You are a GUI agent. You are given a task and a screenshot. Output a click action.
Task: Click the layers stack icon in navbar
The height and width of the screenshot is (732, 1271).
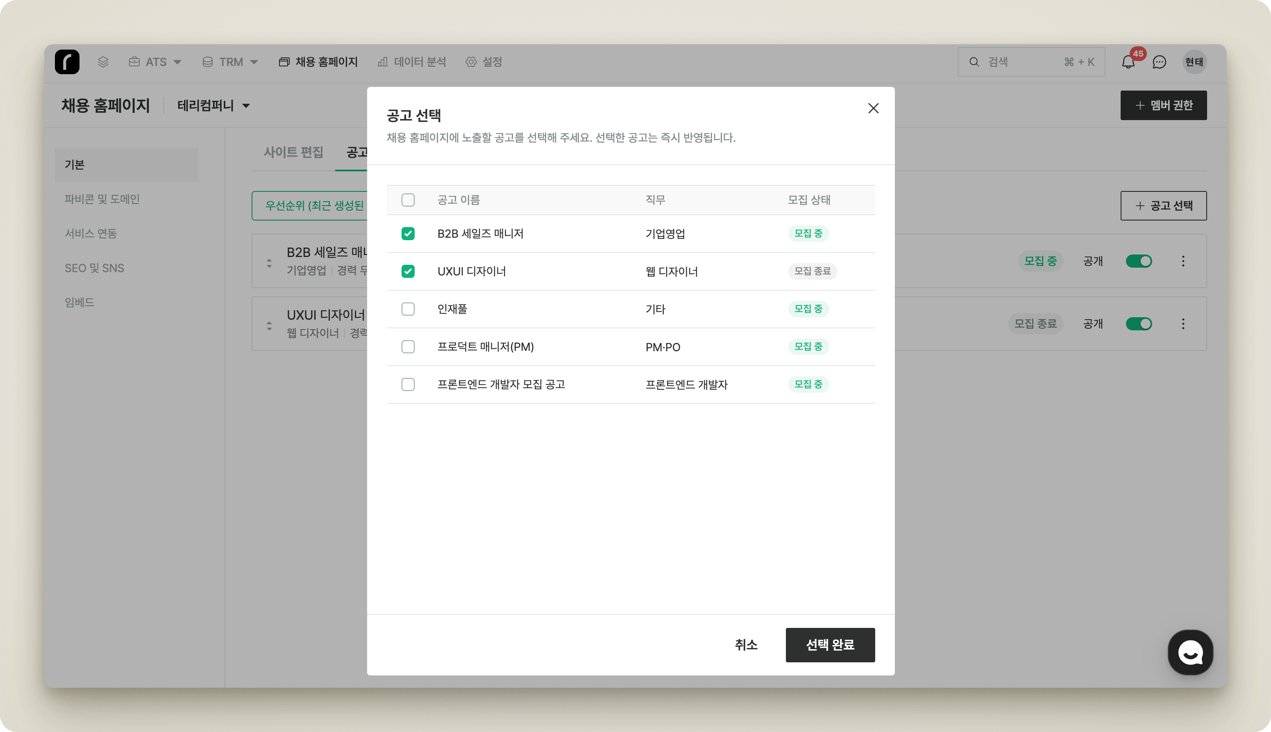(103, 62)
